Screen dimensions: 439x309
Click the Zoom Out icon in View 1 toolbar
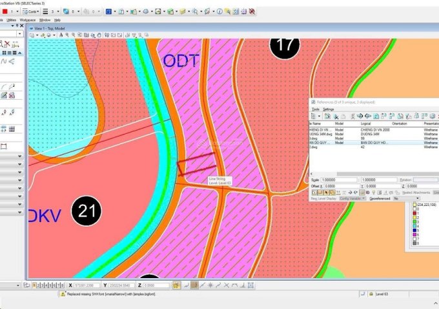click(x=74, y=35)
